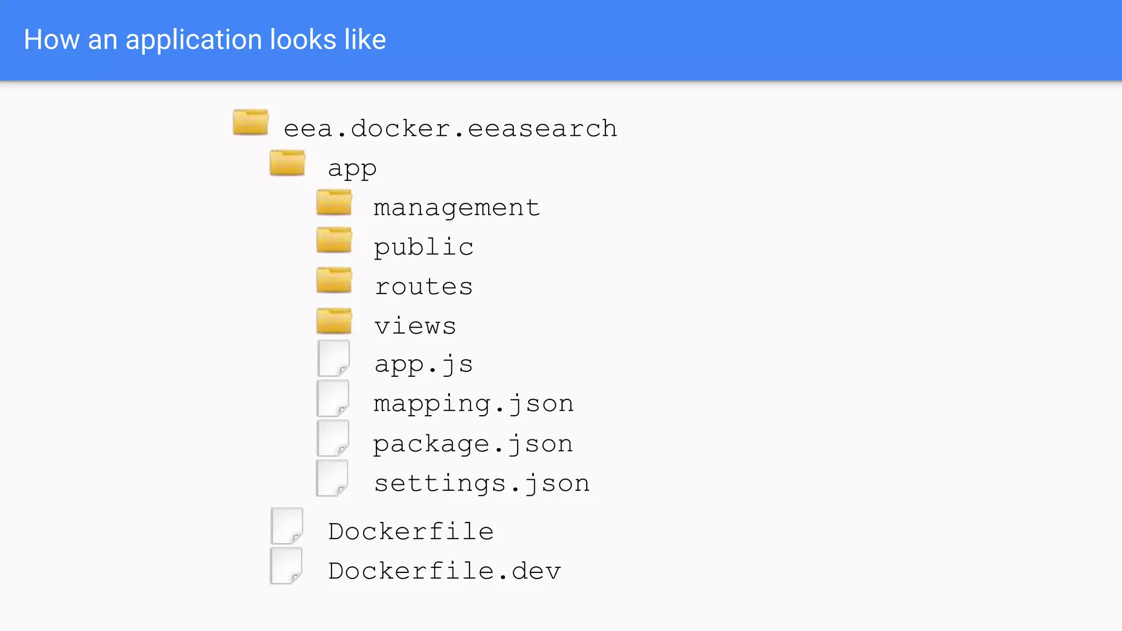Select the Dockerfile.dev file name
This screenshot has height=631, width=1122.
(x=445, y=571)
